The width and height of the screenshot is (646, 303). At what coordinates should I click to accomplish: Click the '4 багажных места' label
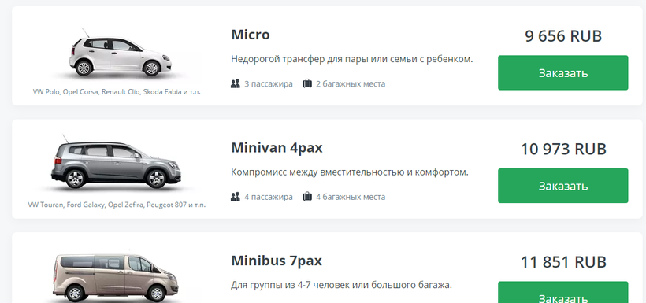[351, 197]
